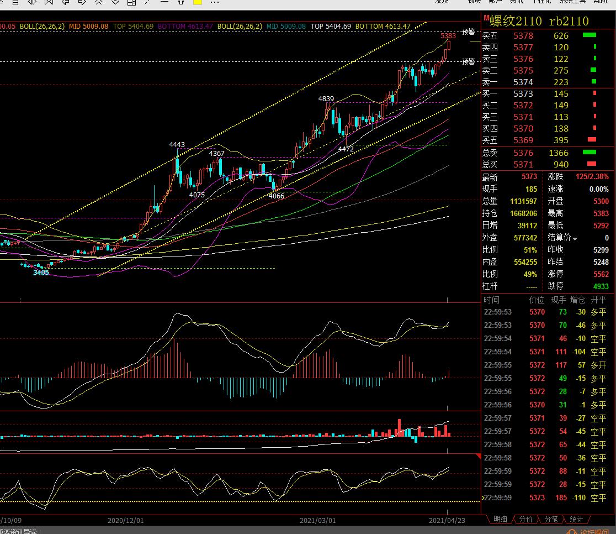Switch to the 分价 tab
616x534 pixels.
coord(525,519)
